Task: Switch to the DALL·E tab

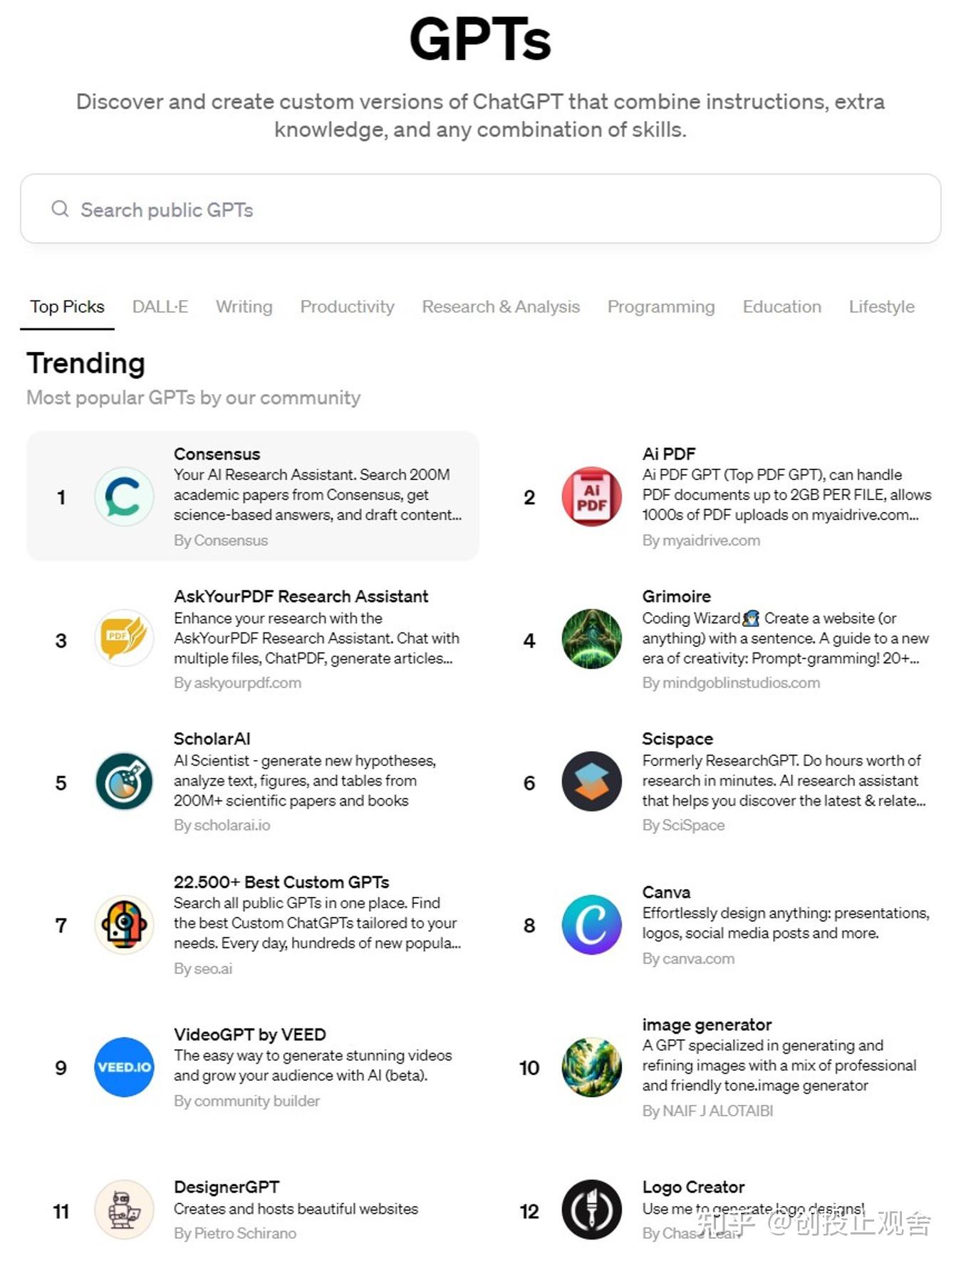Action: click(x=160, y=306)
